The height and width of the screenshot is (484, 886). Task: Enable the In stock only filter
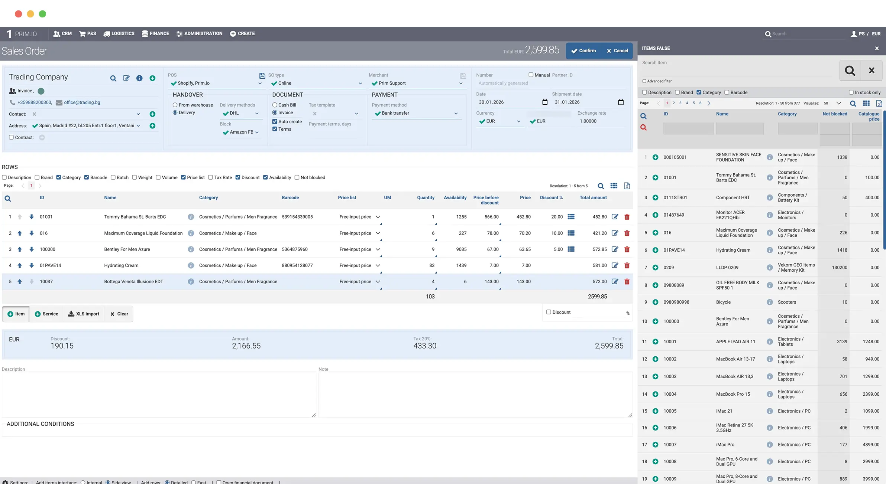[851, 92]
